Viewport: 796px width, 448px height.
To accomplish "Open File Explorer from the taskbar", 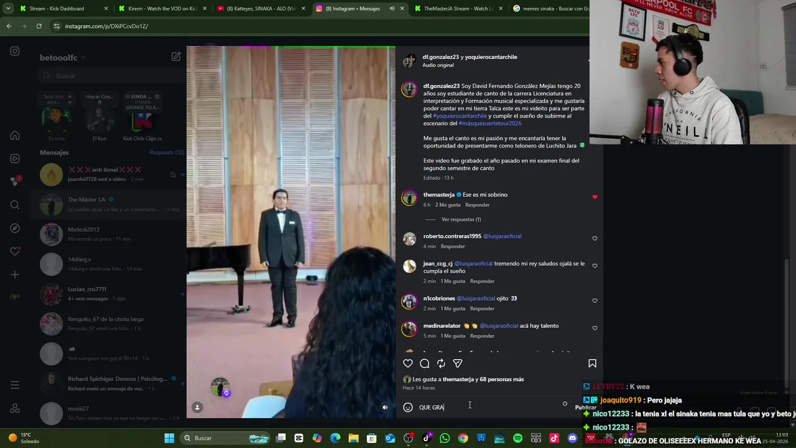I will 353,438.
